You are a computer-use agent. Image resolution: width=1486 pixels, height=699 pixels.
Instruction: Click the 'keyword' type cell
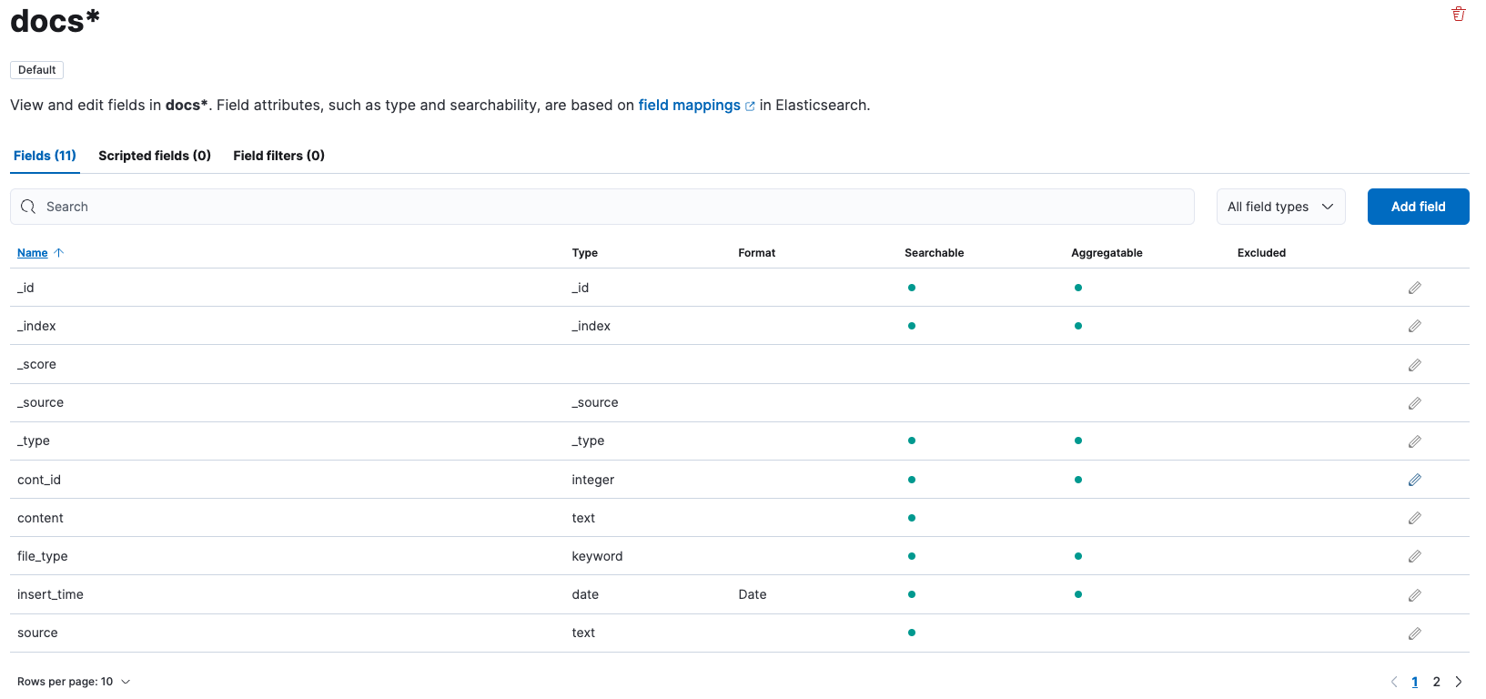[x=597, y=556]
